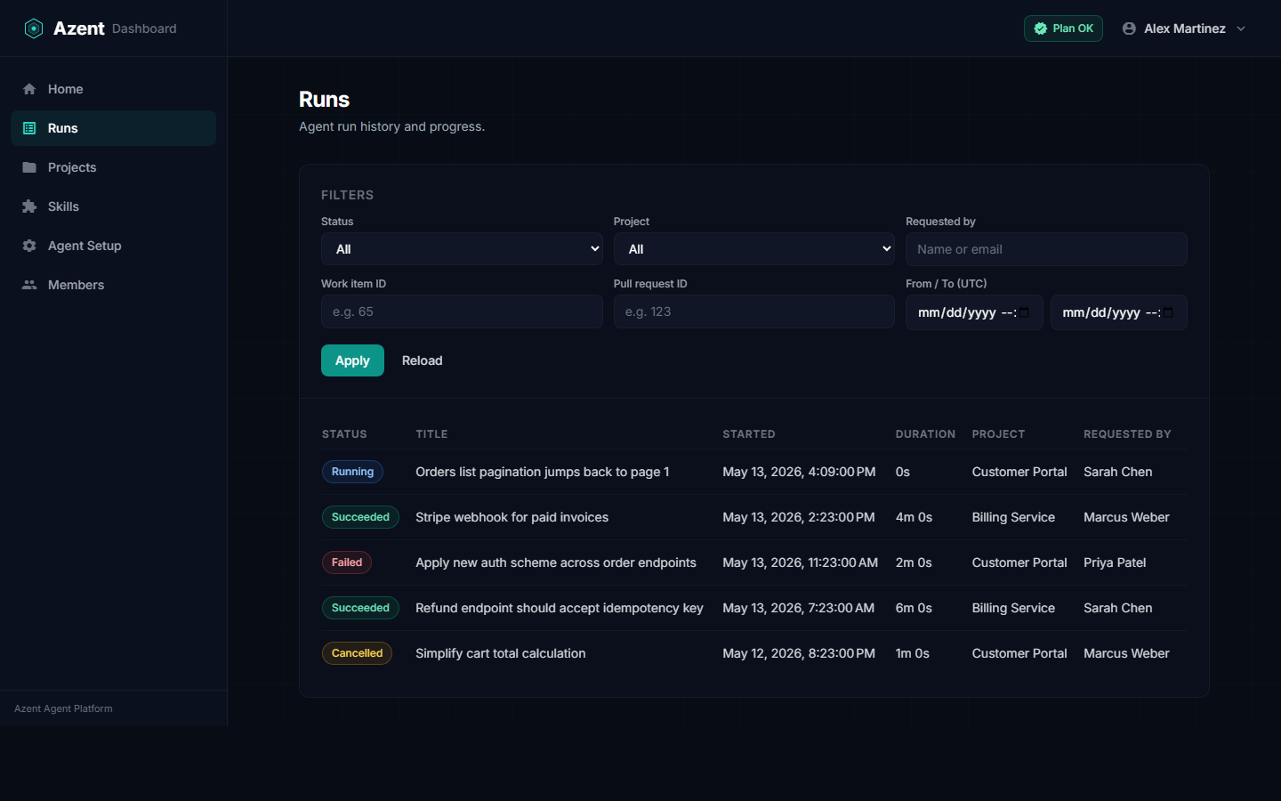This screenshot has width=1281, height=801.
Task: Focus the Work item ID input field
Action: 462,311
